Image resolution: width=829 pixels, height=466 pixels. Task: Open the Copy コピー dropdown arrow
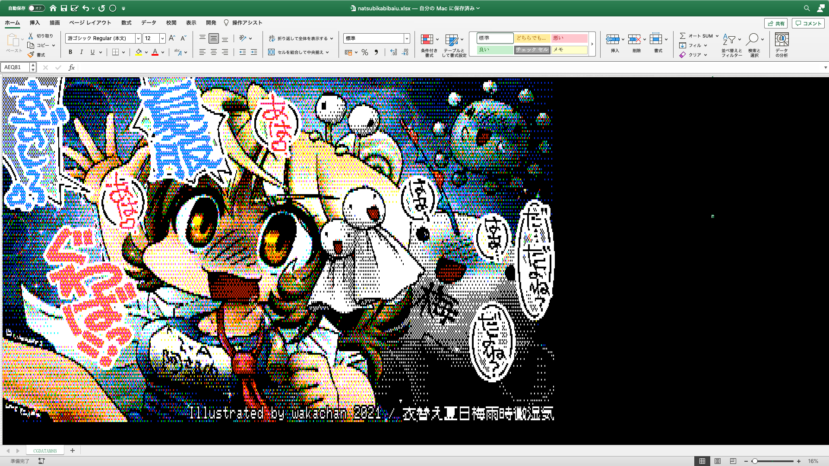[x=54, y=45]
